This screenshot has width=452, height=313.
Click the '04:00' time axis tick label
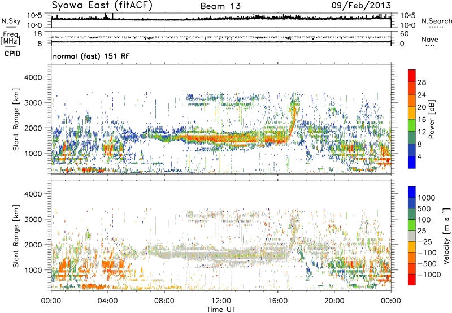pyautogui.click(x=107, y=301)
